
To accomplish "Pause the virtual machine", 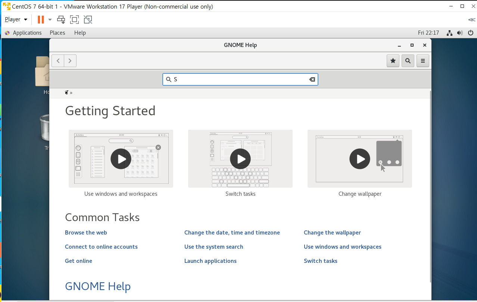I will (x=41, y=19).
